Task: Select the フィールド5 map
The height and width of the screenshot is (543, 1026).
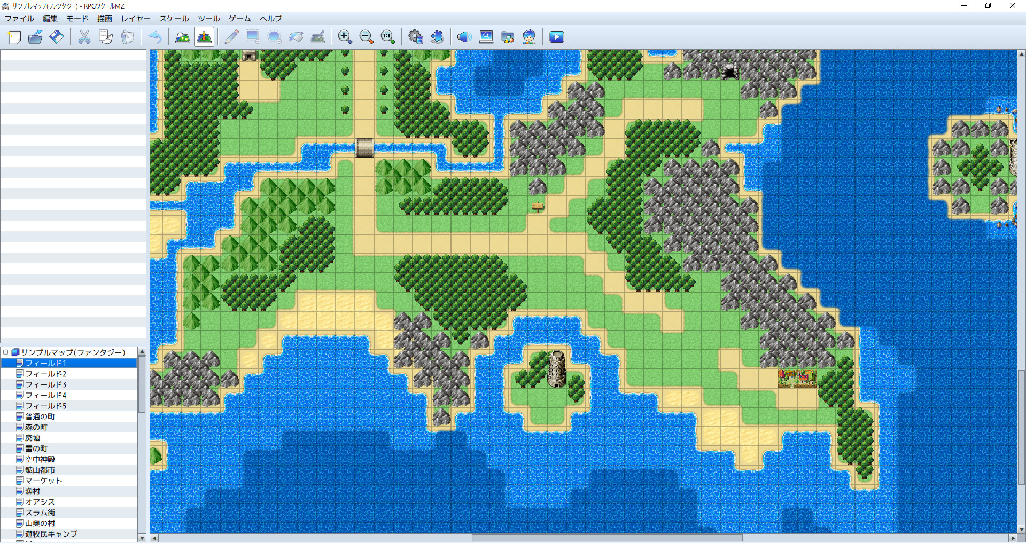Action: [45, 406]
